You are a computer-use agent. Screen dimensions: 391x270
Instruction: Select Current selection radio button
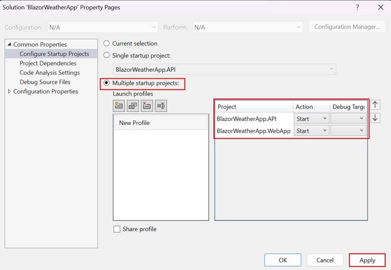(x=106, y=44)
